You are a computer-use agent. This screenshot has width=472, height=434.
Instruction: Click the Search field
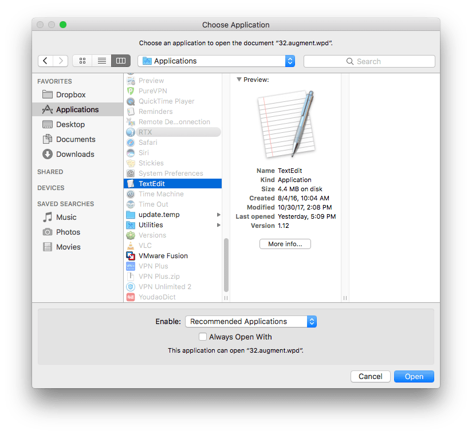click(369, 61)
